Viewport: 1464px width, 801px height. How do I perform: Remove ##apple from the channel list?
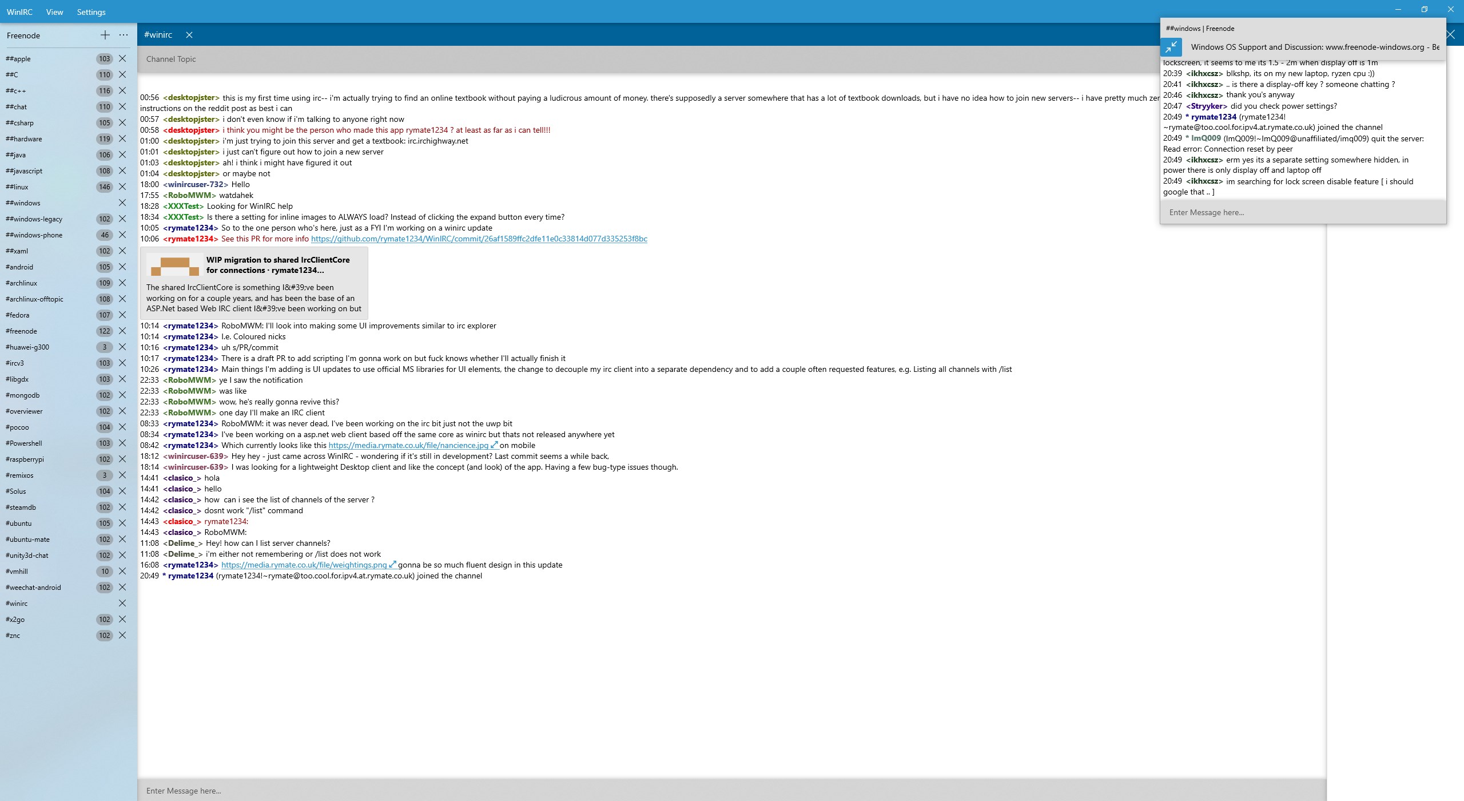tap(122, 59)
